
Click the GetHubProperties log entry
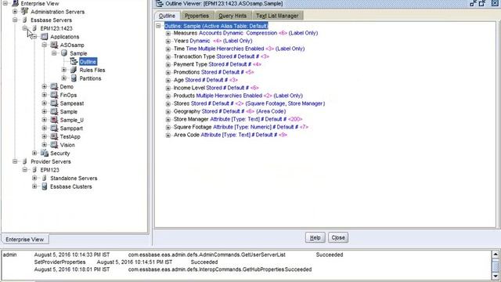pyautogui.click(x=206, y=269)
